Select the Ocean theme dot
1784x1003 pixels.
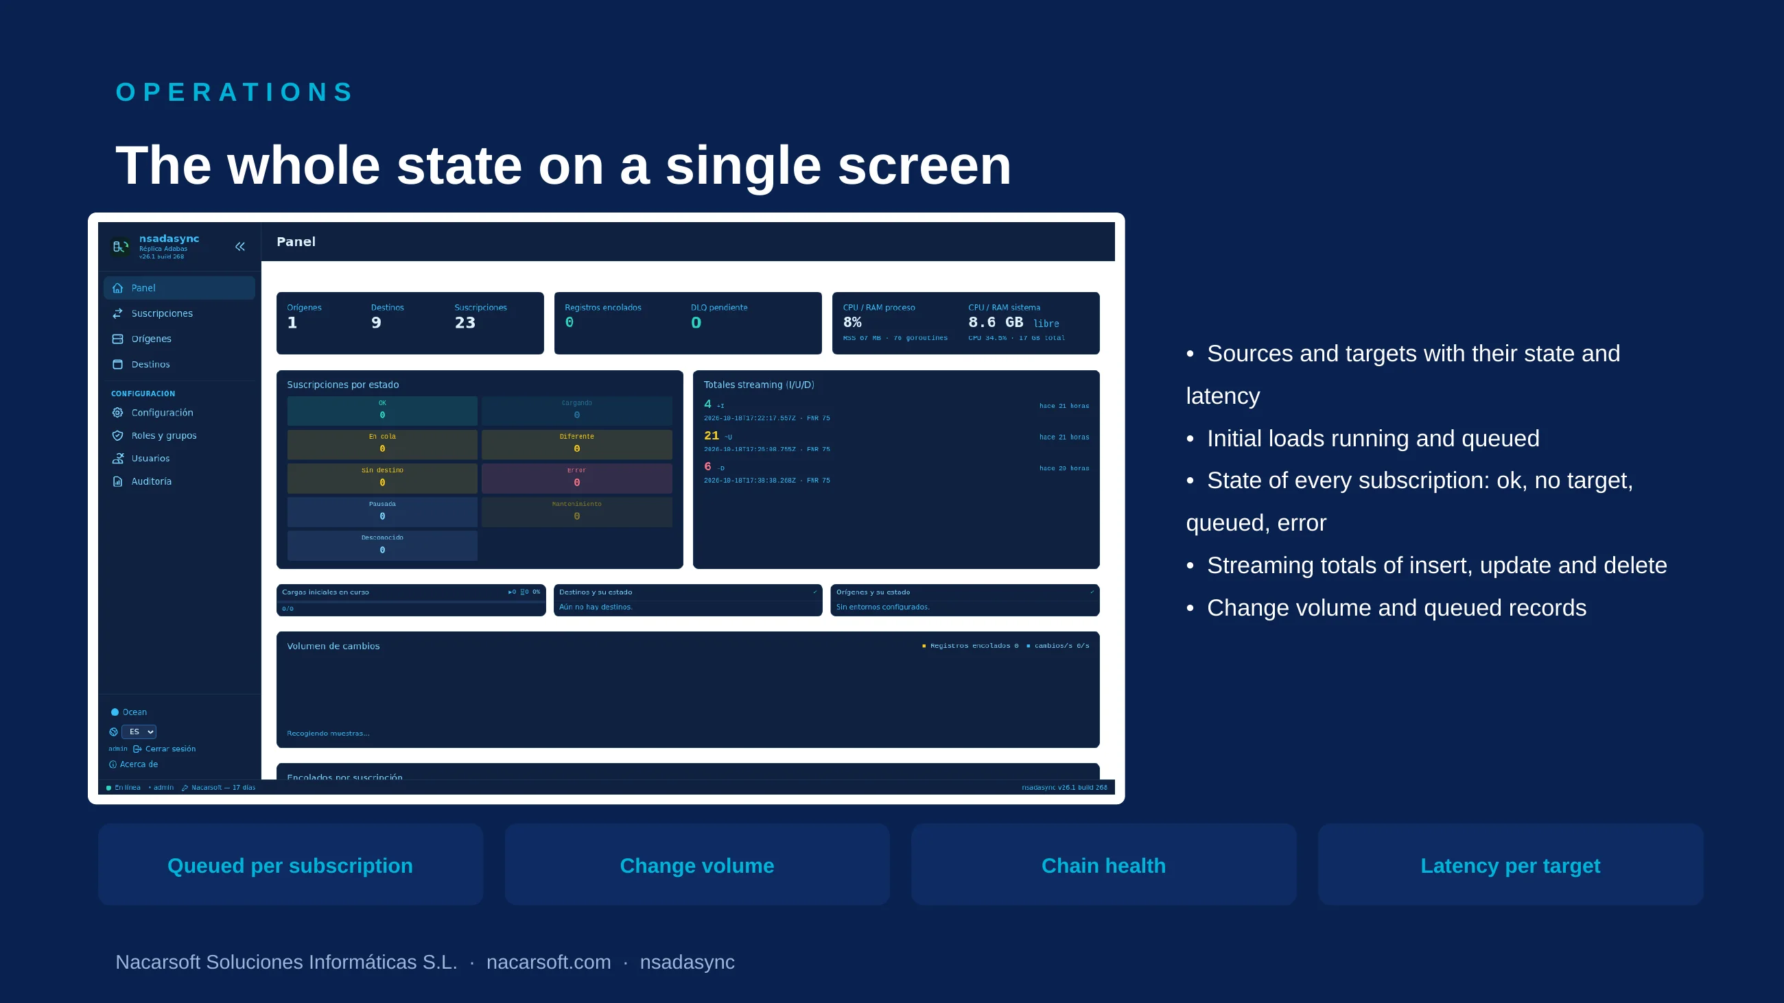(x=115, y=712)
